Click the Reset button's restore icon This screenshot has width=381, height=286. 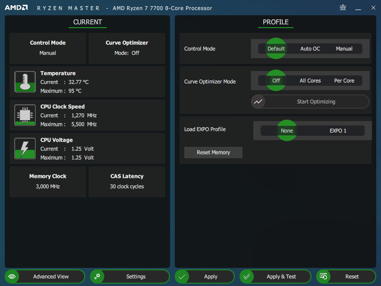323,276
